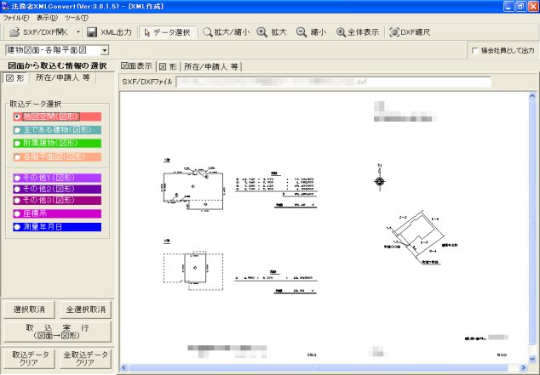Switch to the 図面表示 tab
The height and width of the screenshot is (375, 540).
[137, 66]
